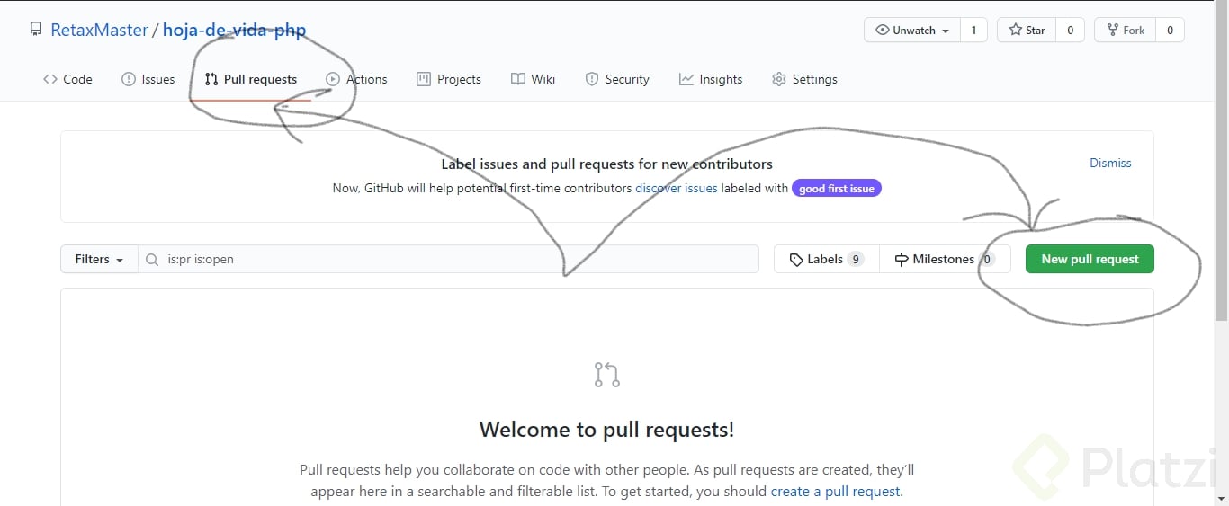The width and height of the screenshot is (1229, 506).
Task: Open the Code tab
Action: 67,79
